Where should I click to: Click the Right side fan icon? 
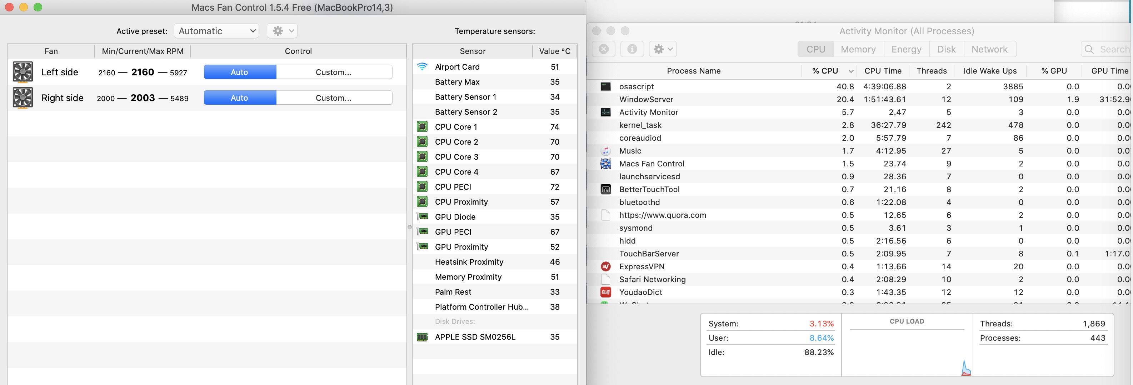pyautogui.click(x=23, y=98)
